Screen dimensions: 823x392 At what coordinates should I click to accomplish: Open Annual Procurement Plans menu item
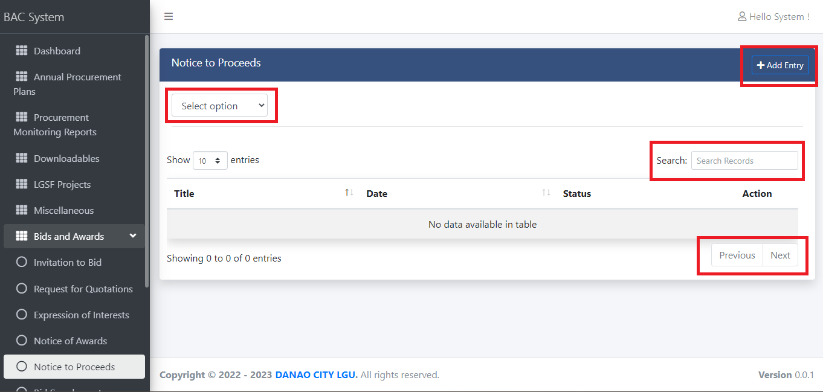point(74,84)
